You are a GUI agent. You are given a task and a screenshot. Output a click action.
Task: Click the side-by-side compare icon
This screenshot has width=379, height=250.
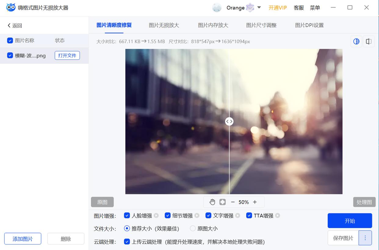[369, 41]
